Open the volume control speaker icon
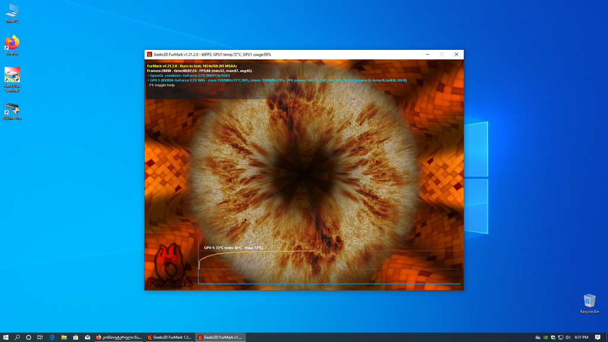 [568, 337]
